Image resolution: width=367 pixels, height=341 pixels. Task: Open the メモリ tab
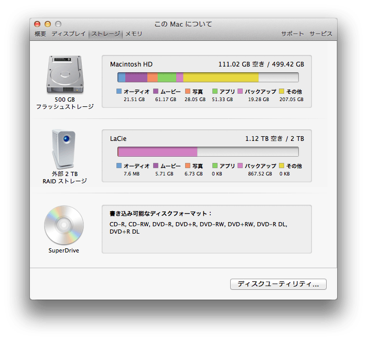(134, 34)
